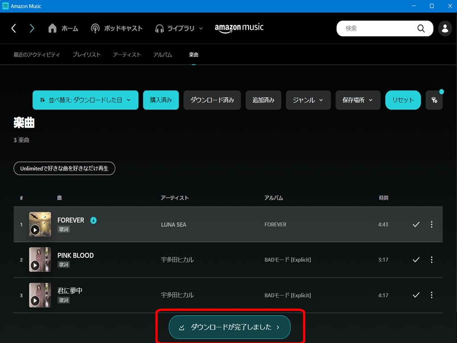Click the download indicator beside FOREVER
Screen dimensions: 457x343
coord(93,221)
